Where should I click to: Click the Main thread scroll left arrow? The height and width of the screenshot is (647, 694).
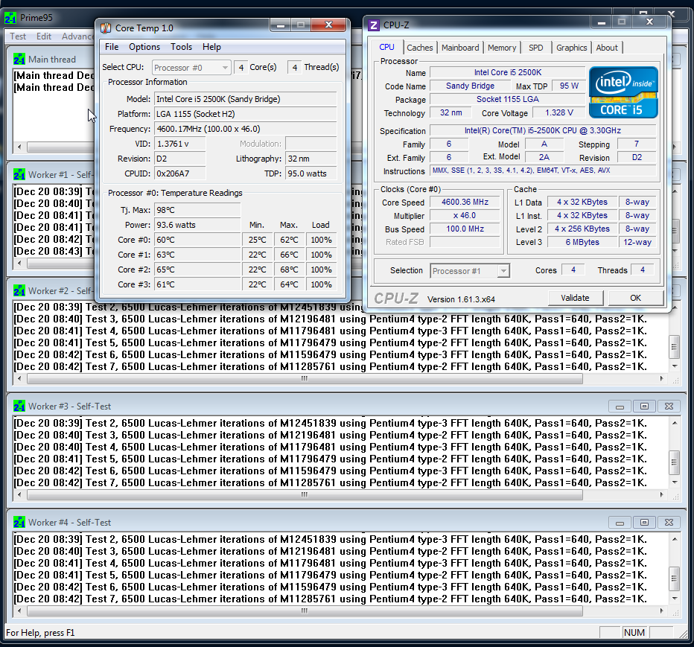tap(19, 147)
